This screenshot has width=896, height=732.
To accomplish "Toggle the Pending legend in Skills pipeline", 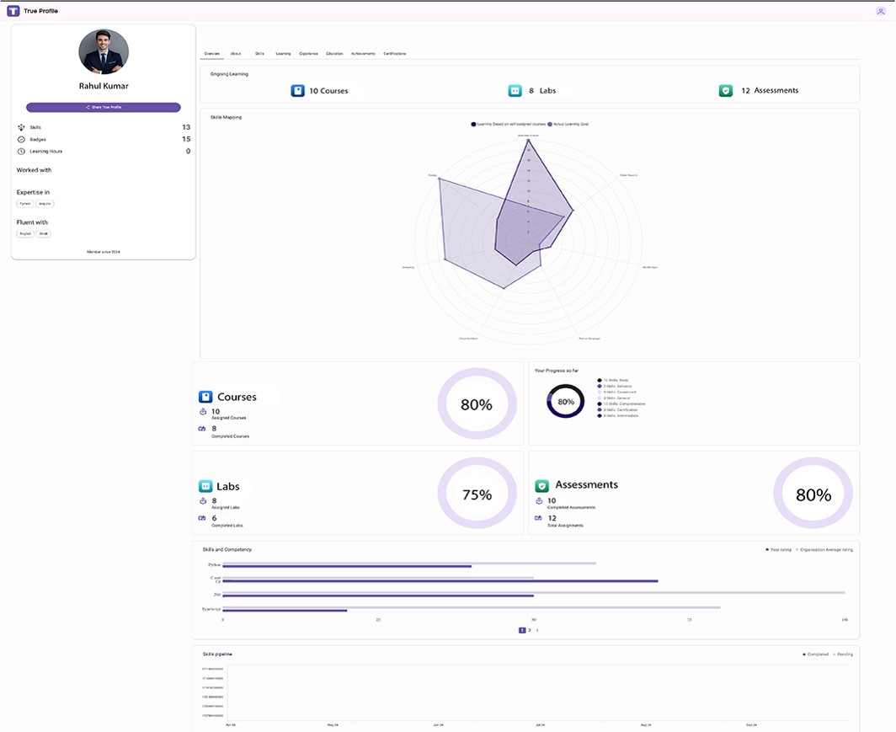I will 843,655.
